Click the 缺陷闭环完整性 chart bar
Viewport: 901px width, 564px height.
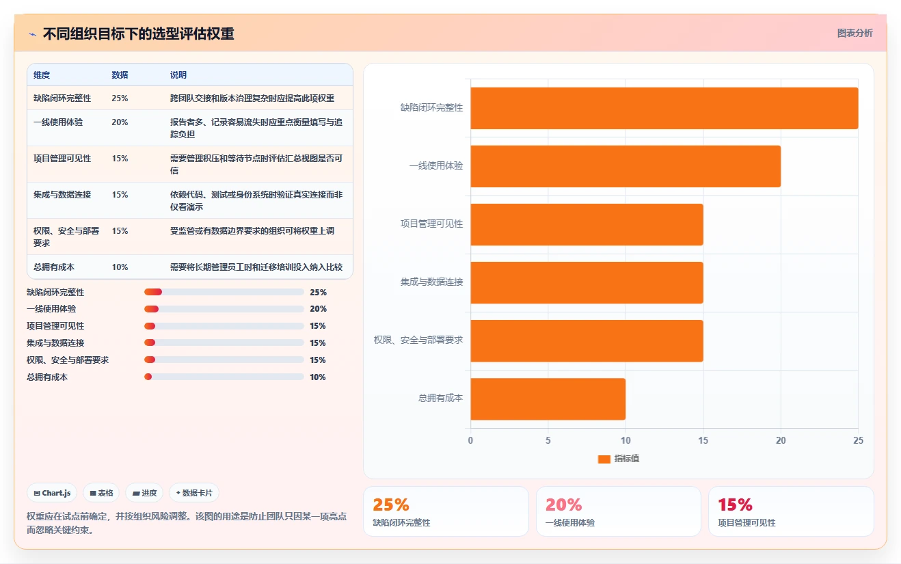click(x=664, y=108)
